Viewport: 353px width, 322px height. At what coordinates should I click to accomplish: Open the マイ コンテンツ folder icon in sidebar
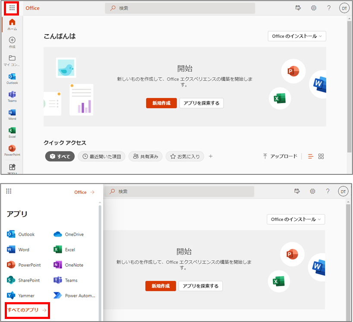12,60
